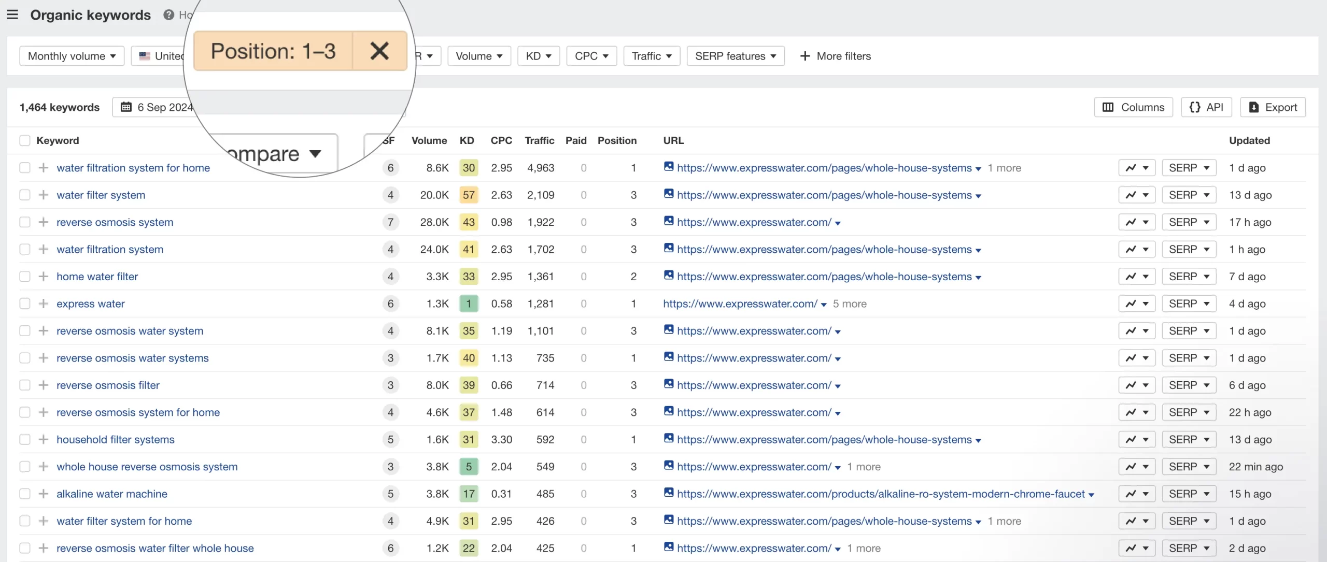Image resolution: width=1327 pixels, height=562 pixels.
Task: Sort table by KD column header
Action: (467, 140)
